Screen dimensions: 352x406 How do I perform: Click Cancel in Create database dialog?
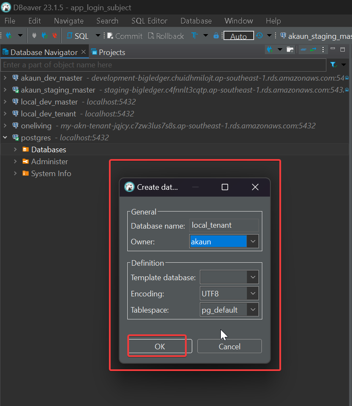229,346
